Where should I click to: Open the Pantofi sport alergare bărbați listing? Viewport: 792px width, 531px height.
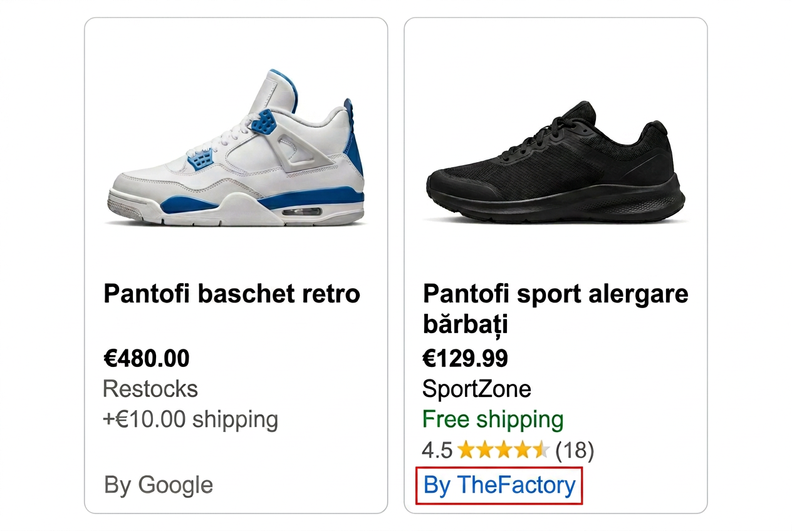coord(555,309)
